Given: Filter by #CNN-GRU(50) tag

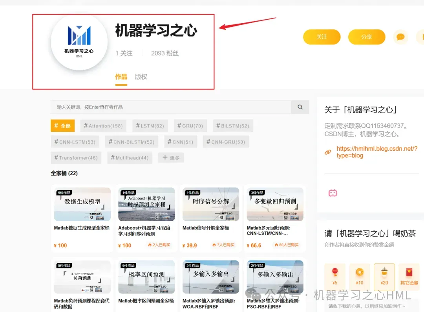Looking at the screenshot, I should coord(226,142).
